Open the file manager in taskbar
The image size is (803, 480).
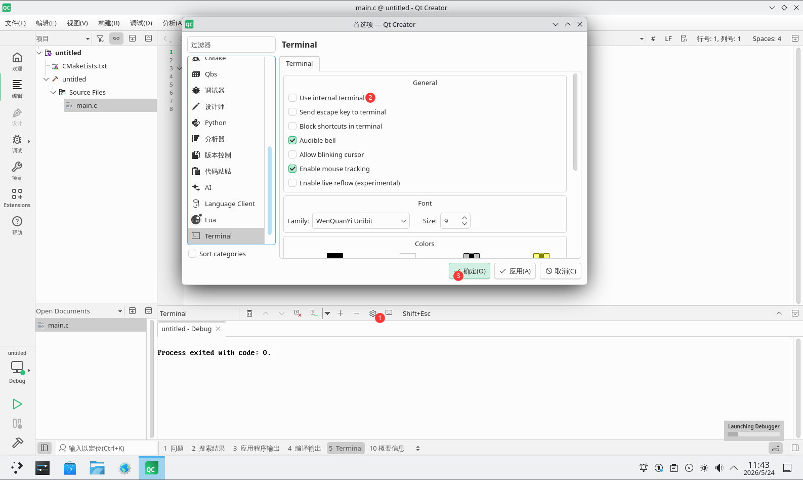(x=97, y=468)
